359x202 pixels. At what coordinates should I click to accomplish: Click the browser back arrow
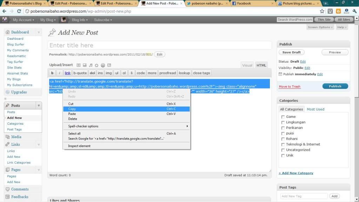pyautogui.click(x=4, y=11)
